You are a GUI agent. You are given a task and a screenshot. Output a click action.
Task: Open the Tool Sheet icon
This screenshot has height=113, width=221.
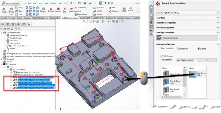point(65,10)
